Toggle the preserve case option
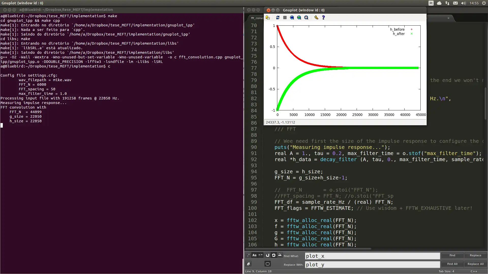Screen dimensions: 488x274 248,264
